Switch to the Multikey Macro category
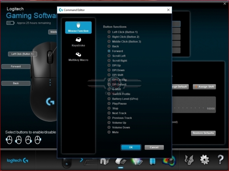Screen dimensions: 229x171 [x=78, y=56]
